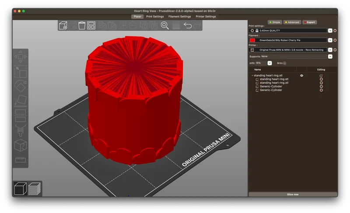Click the GreenGate3d Billy Ruben Cherry Pie field
The image size is (350, 213).
(288, 40)
